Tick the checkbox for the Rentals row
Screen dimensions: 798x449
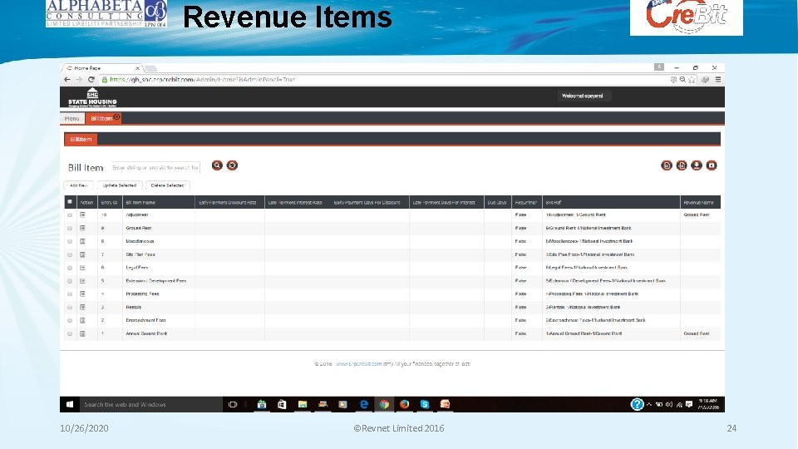(70, 307)
